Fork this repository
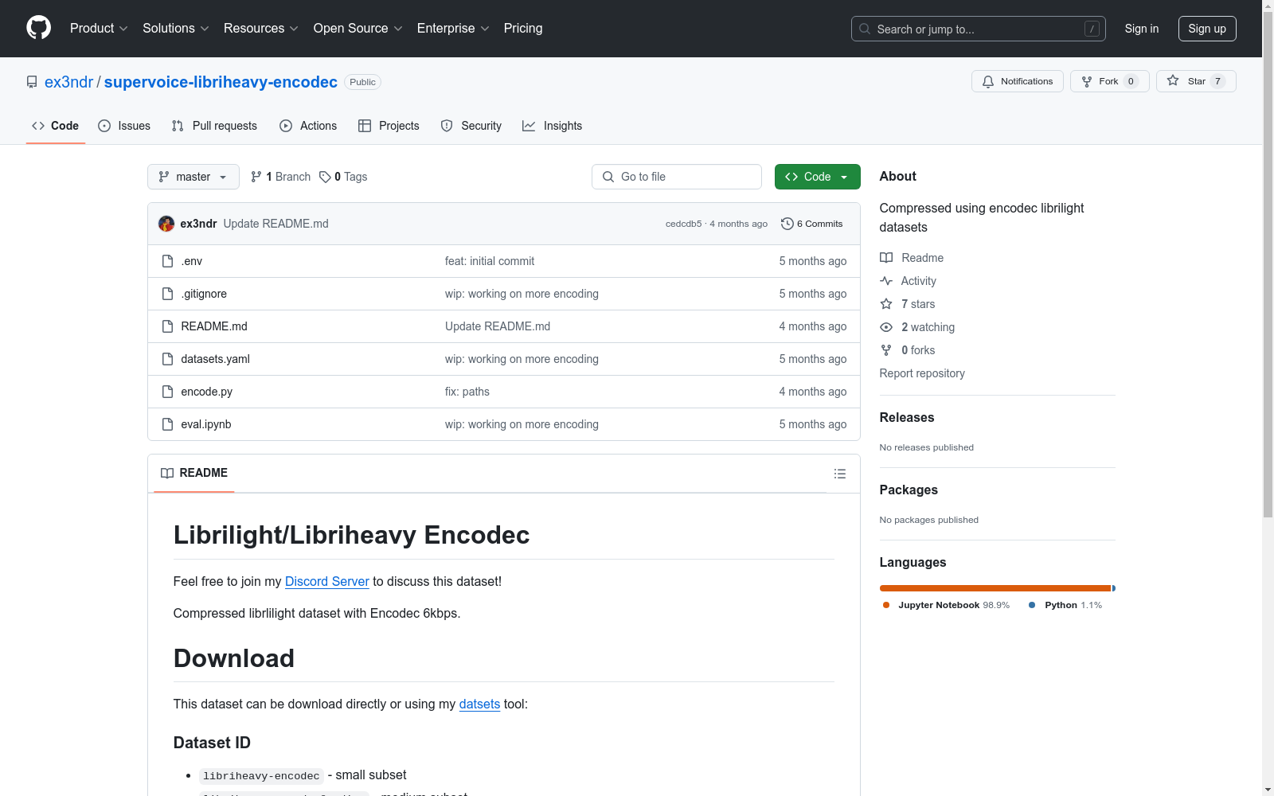This screenshot has height=796, width=1274. point(1109,81)
